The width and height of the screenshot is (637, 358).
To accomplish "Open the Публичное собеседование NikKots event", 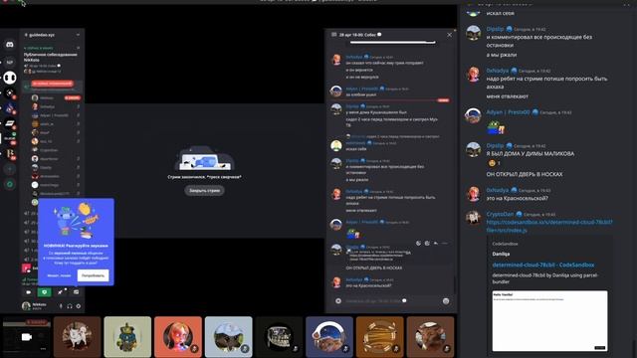I will click(x=51, y=57).
